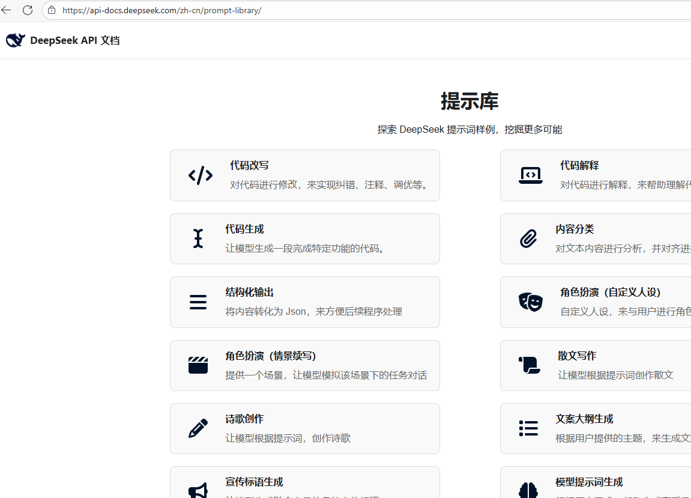
Task: Click the DeepSeek whale logo
Action: tap(16, 40)
